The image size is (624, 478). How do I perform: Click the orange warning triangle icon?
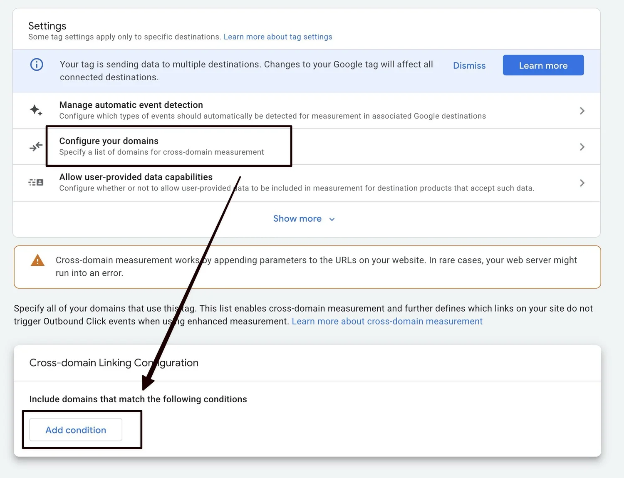[37, 260]
